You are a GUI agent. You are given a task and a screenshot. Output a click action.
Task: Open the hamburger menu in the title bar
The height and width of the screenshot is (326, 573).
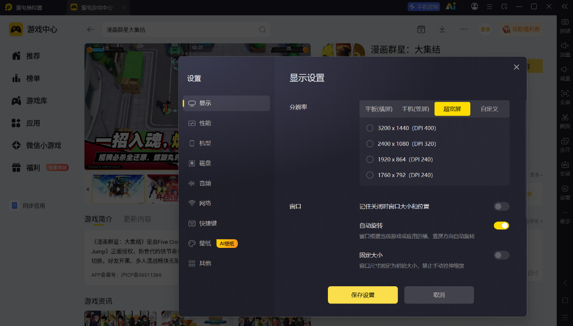(489, 6)
